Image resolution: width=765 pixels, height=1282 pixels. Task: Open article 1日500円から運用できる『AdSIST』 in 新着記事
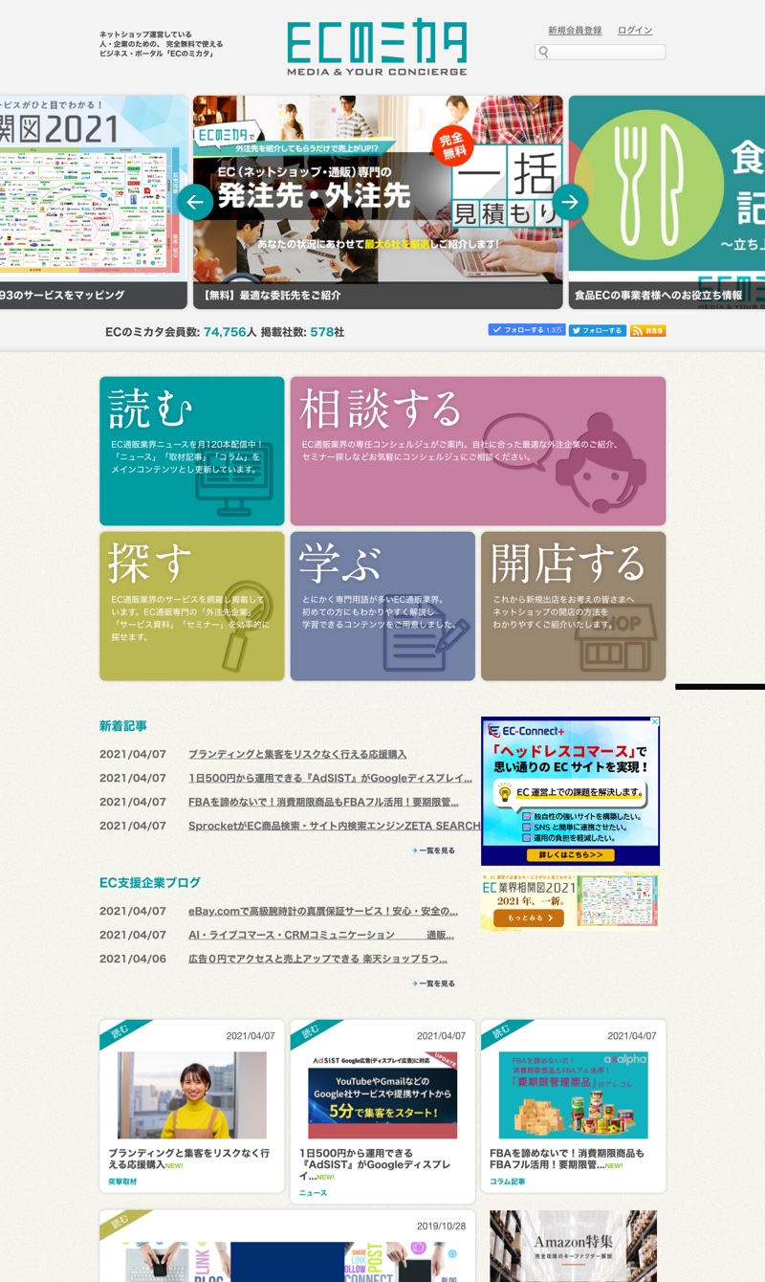pos(331,778)
